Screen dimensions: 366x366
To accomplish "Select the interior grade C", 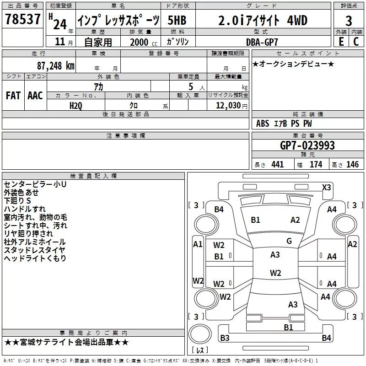I will point(356,42).
